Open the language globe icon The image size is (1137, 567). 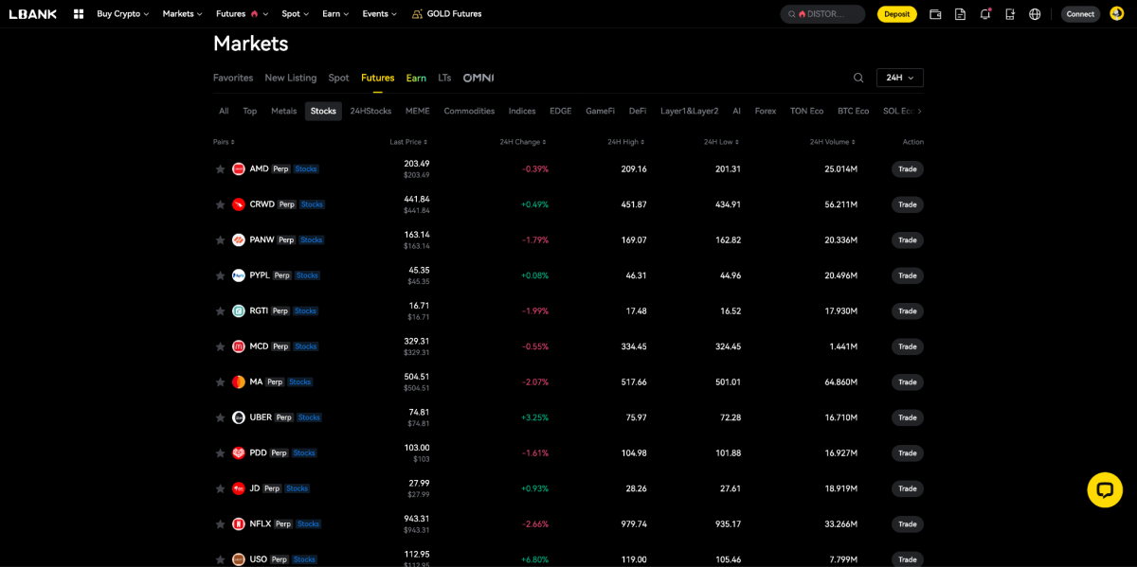(1035, 13)
